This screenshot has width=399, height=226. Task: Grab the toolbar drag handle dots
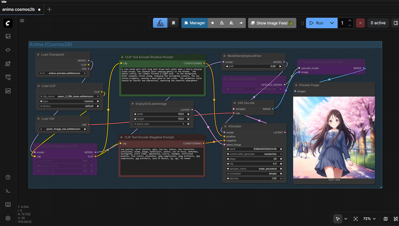[303, 23]
